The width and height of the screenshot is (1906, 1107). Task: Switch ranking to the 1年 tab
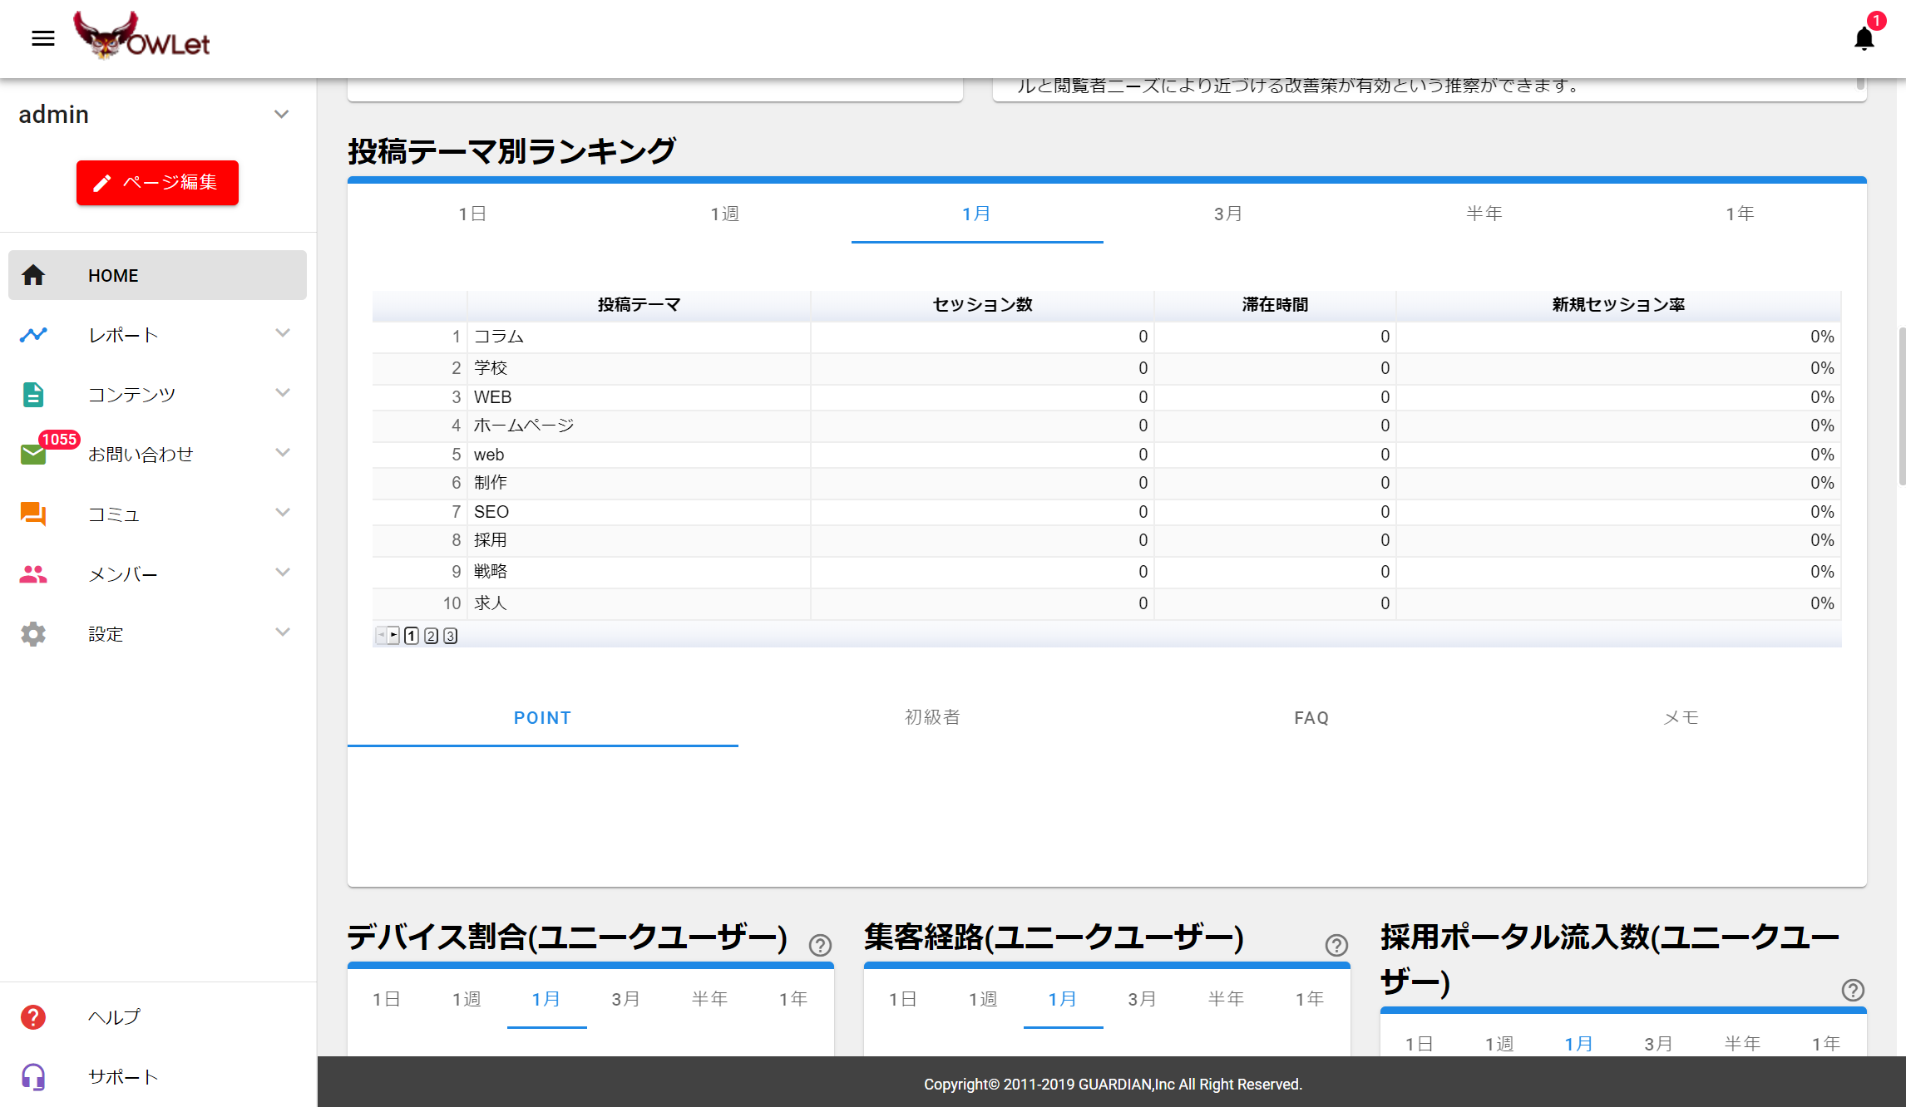[1740, 214]
